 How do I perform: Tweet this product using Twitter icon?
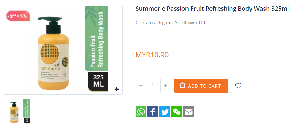(x=165, y=112)
